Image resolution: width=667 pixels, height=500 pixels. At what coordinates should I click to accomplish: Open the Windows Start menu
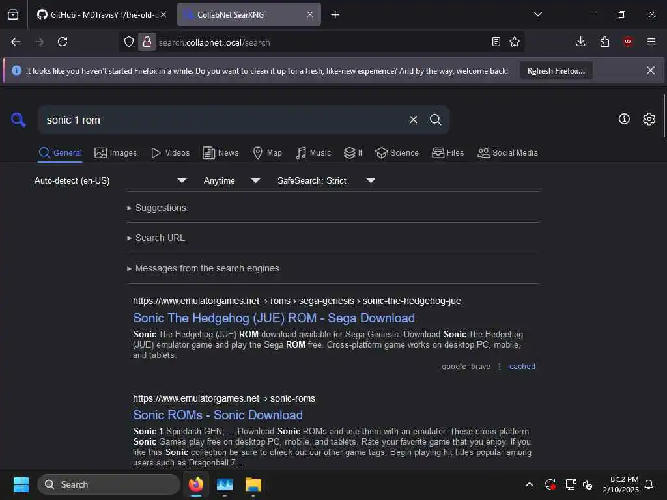[x=21, y=484]
